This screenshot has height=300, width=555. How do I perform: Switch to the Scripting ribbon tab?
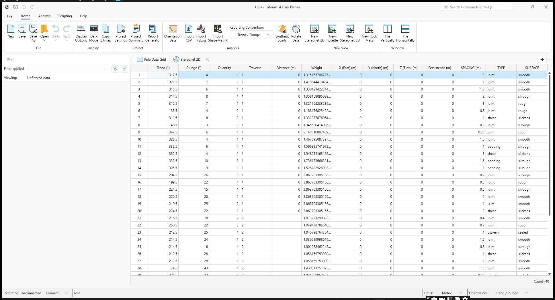[x=65, y=16]
